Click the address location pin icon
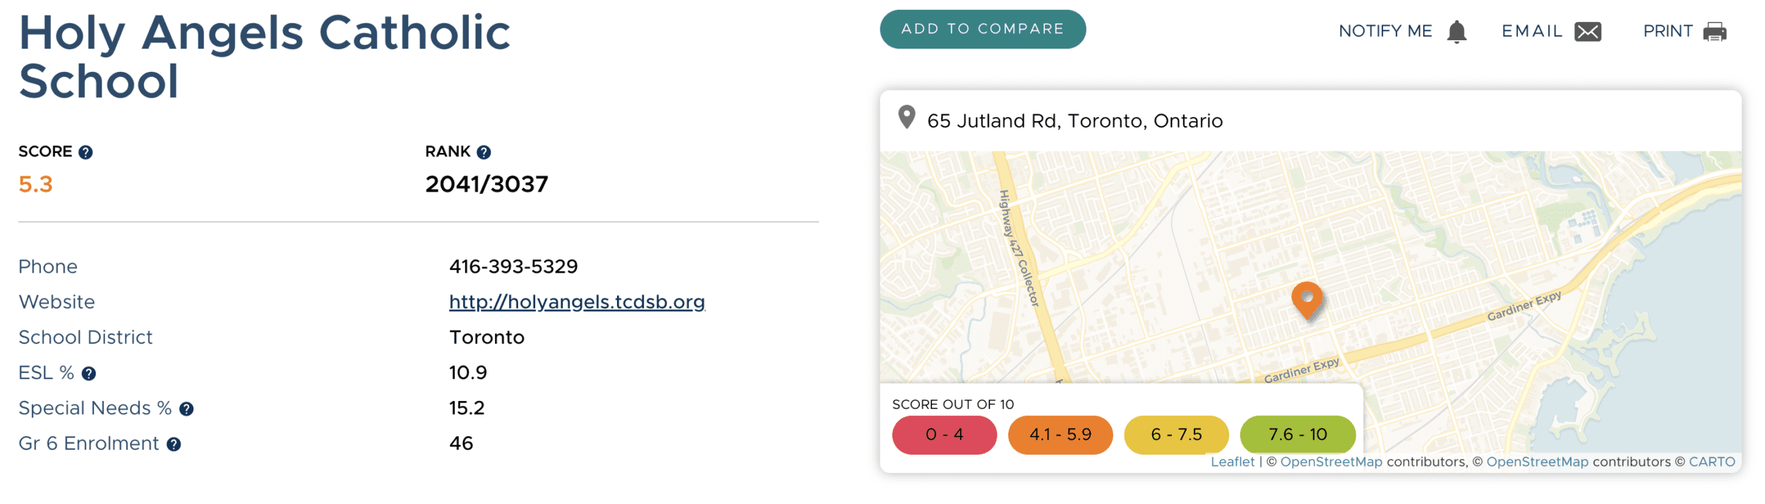Image resolution: width=1765 pixels, height=504 pixels. point(907,117)
